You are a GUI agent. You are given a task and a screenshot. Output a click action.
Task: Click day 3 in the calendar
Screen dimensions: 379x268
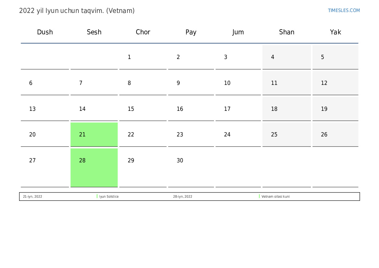click(238, 57)
